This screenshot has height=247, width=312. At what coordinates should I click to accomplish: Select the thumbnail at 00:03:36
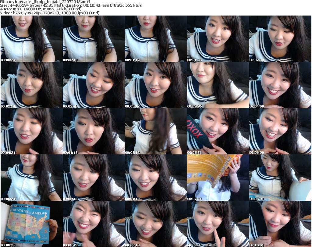click(218, 85)
